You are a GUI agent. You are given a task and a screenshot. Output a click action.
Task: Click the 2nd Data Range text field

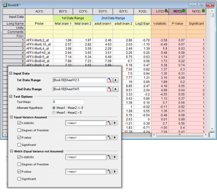pyautogui.click(x=80, y=89)
